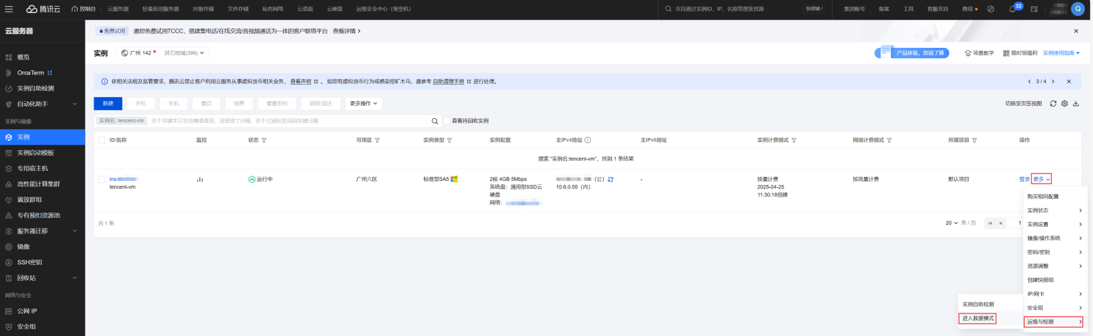
Task: Open 密码/密钥 submenu
Action: click(1054, 252)
